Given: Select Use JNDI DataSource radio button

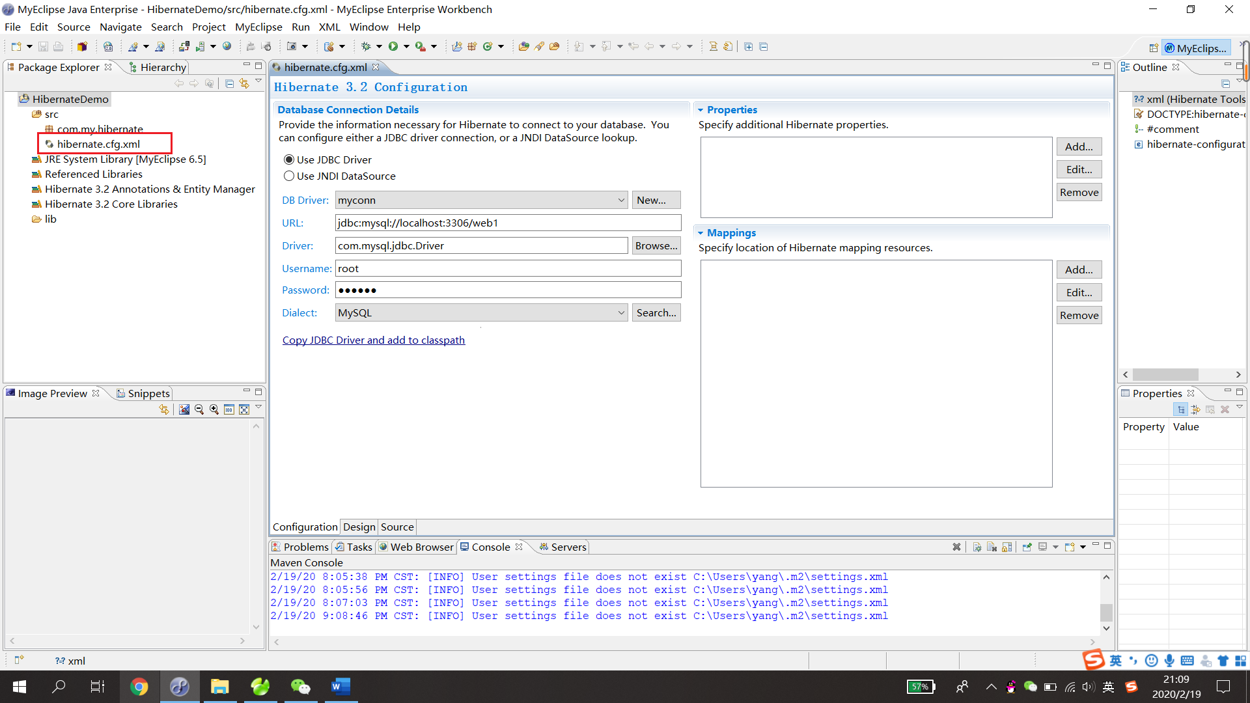Looking at the screenshot, I should (289, 176).
